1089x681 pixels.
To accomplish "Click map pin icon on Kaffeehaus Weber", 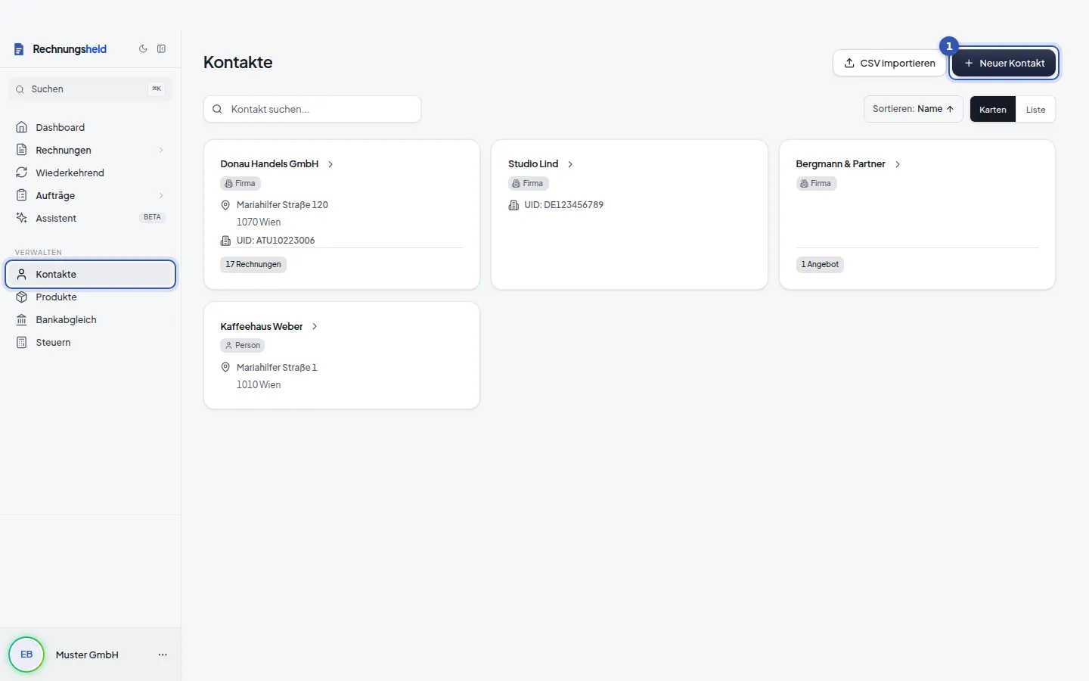I will [225, 368].
